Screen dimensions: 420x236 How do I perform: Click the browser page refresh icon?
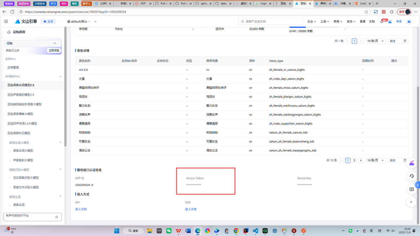12,12
